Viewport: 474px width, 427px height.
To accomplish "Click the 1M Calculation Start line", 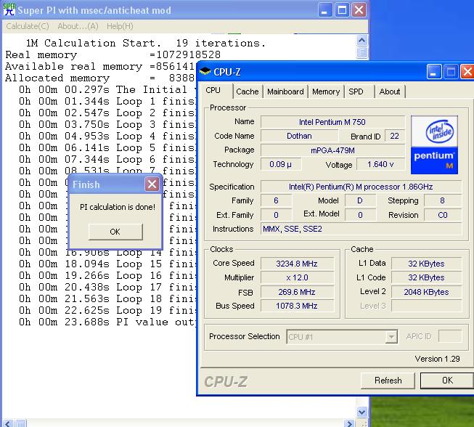I will pyautogui.click(x=146, y=44).
